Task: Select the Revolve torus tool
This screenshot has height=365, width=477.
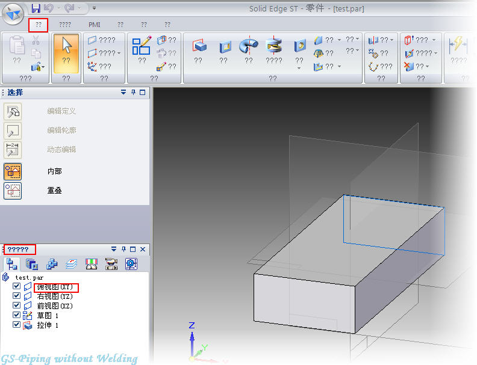Action: coord(249,46)
